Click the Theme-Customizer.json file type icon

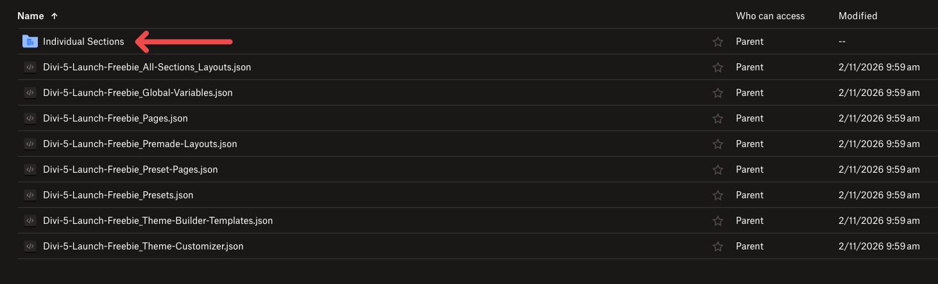[x=30, y=246]
